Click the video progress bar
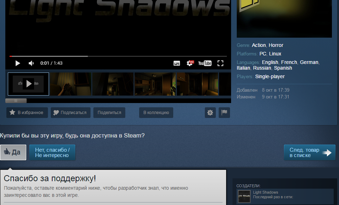Screen dimensions: 339x205 pos(118,56)
